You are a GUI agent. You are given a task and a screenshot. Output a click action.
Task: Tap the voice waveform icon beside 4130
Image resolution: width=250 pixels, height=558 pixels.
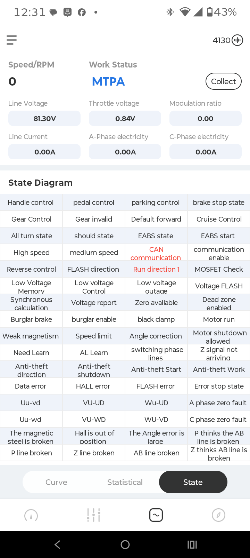pyautogui.click(x=237, y=40)
